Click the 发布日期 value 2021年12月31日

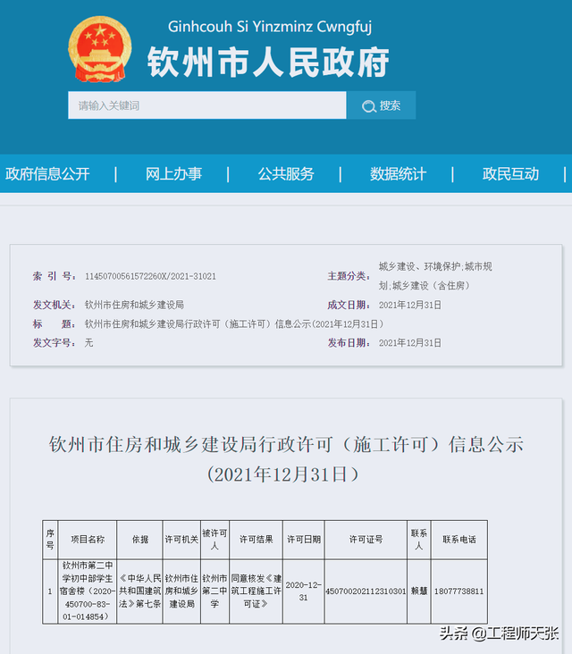[410, 343]
